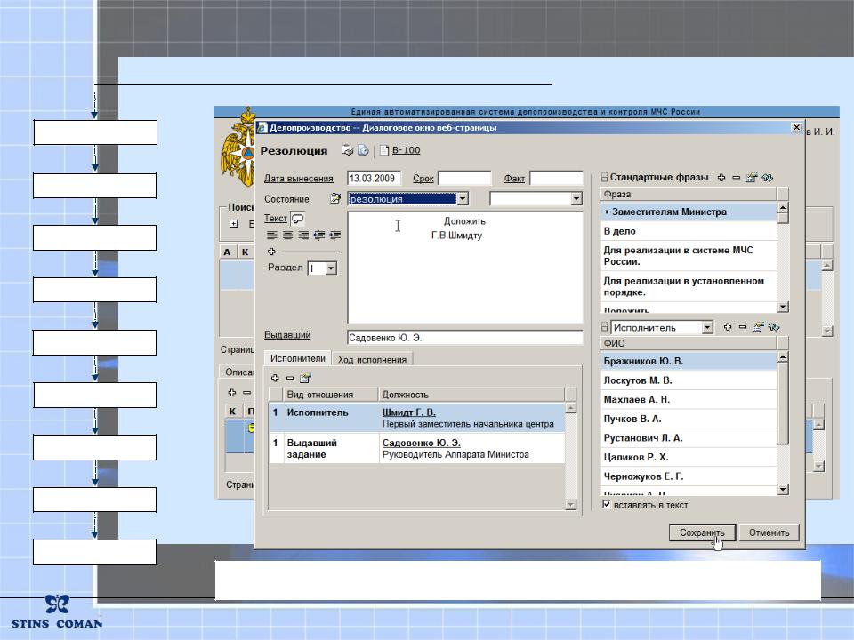
Task: Select Черножуков Е. Г. in ФИО list
Action: [689, 476]
